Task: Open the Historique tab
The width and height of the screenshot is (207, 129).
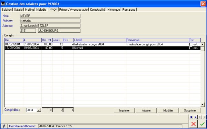Action: click(114, 10)
